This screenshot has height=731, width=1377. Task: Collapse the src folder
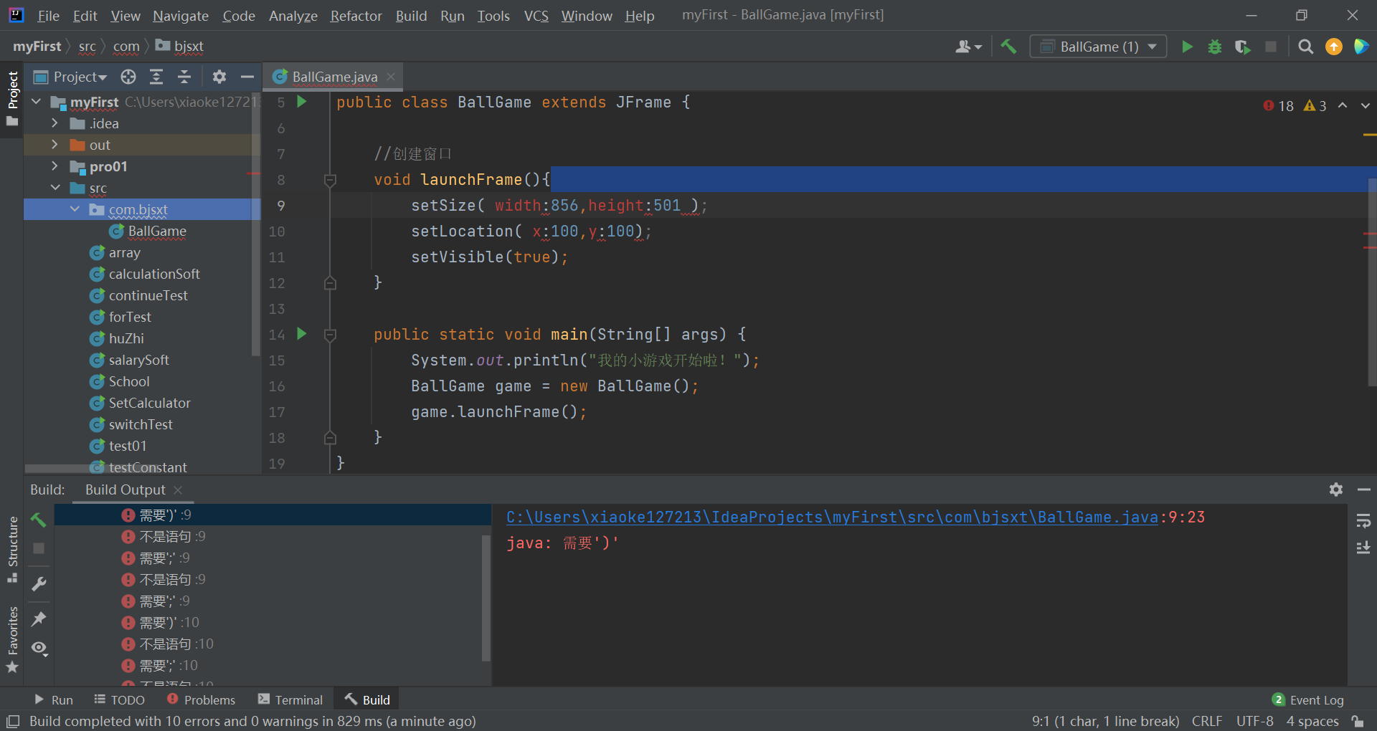tap(55, 188)
